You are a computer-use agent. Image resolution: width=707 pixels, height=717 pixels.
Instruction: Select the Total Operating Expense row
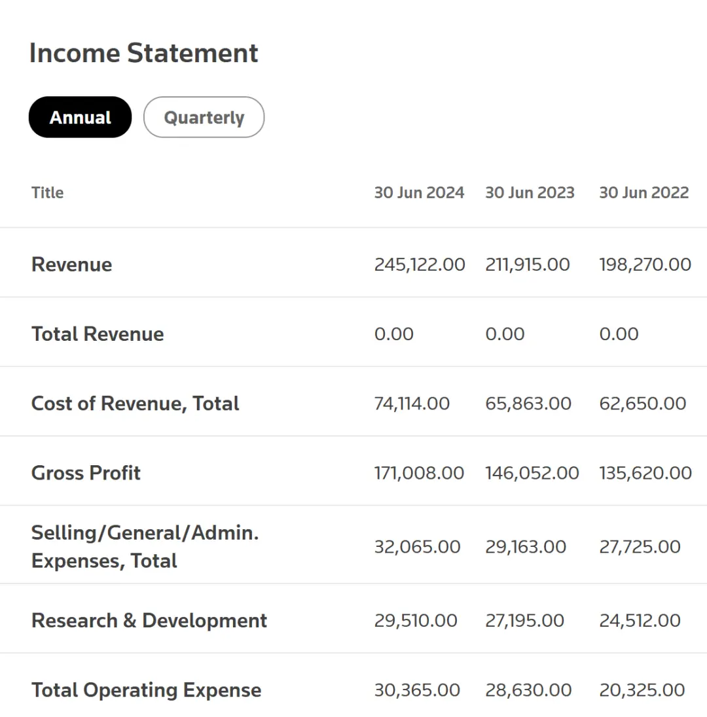click(x=147, y=690)
